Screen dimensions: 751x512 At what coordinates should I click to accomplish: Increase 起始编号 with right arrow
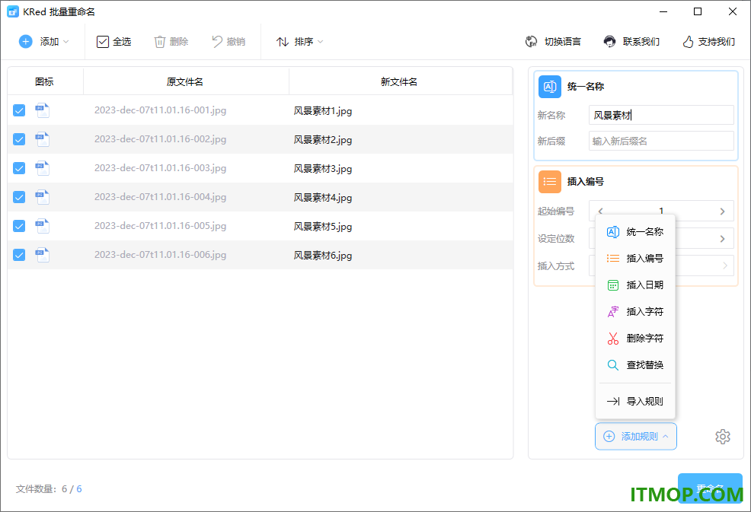(x=722, y=211)
